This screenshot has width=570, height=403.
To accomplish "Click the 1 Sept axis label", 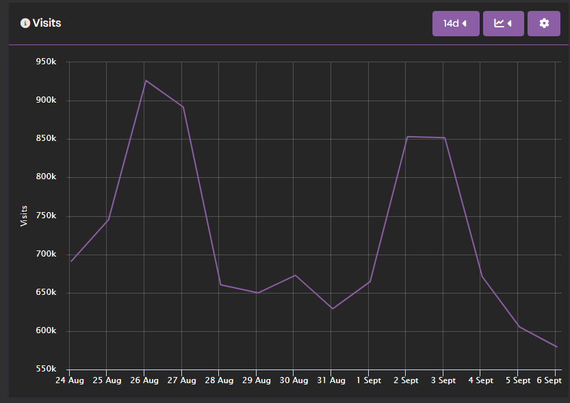I will point(368,380).
